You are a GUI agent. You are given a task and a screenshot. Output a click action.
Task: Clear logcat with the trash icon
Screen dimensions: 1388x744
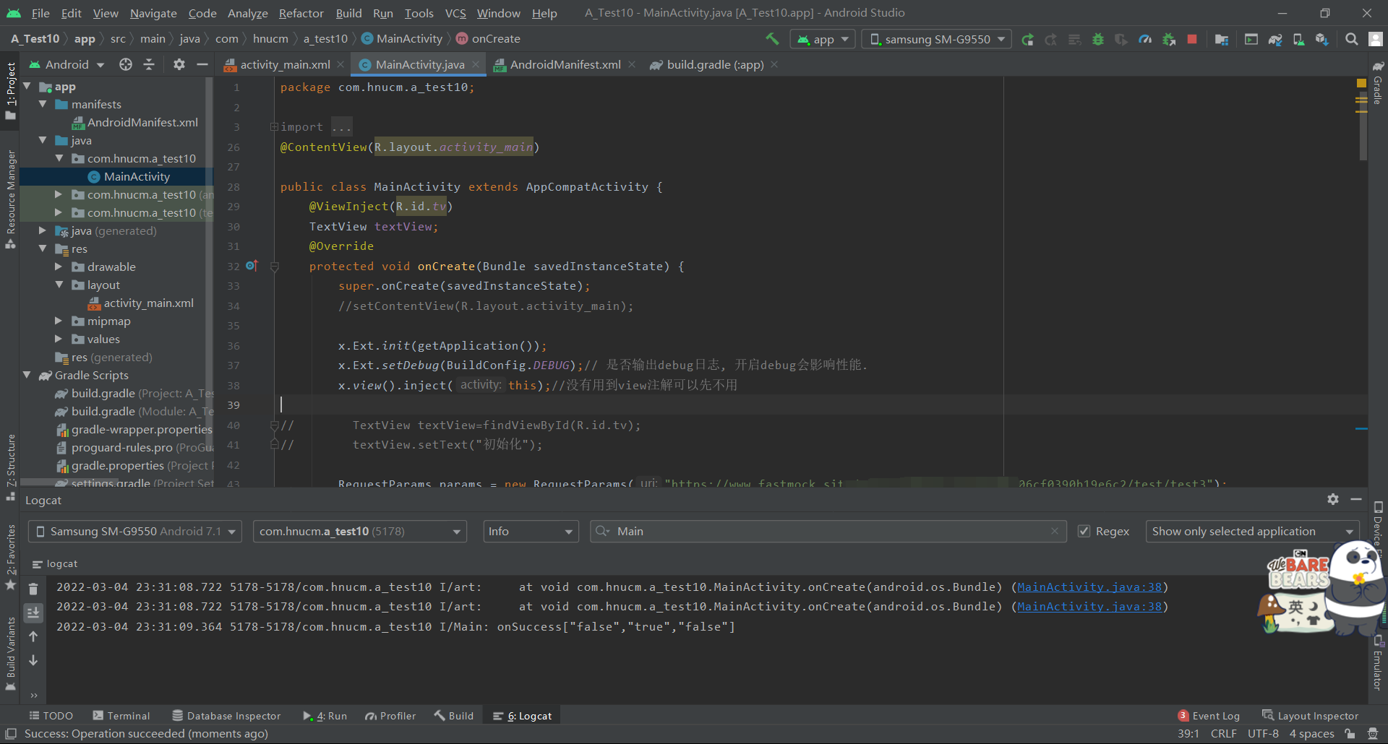[33, 589]
